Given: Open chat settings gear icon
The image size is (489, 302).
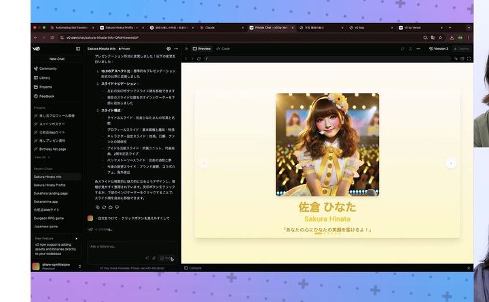Looking at the screenshot, I should point(168,49).
